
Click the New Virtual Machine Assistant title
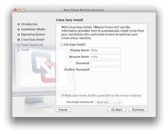click(84, 10)
